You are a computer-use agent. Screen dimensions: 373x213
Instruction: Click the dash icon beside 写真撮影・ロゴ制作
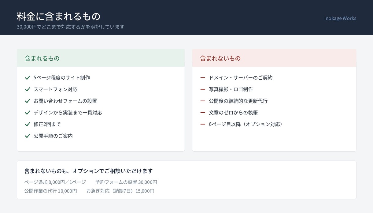(x=203, y=89)
